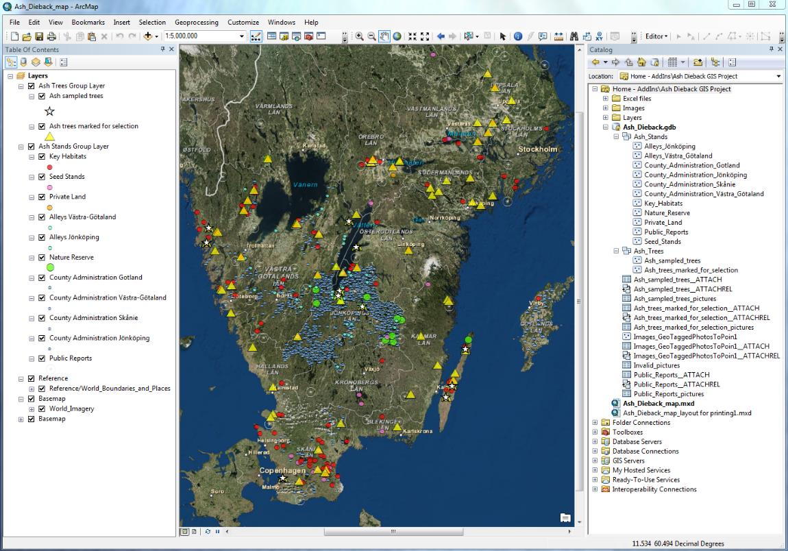The image size is (788, 551).
Task: Switch TOC to List By Visibility
Action: click(36, 62)
